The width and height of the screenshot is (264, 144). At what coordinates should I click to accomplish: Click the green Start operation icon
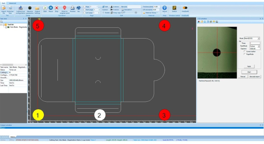pos(45,7)
